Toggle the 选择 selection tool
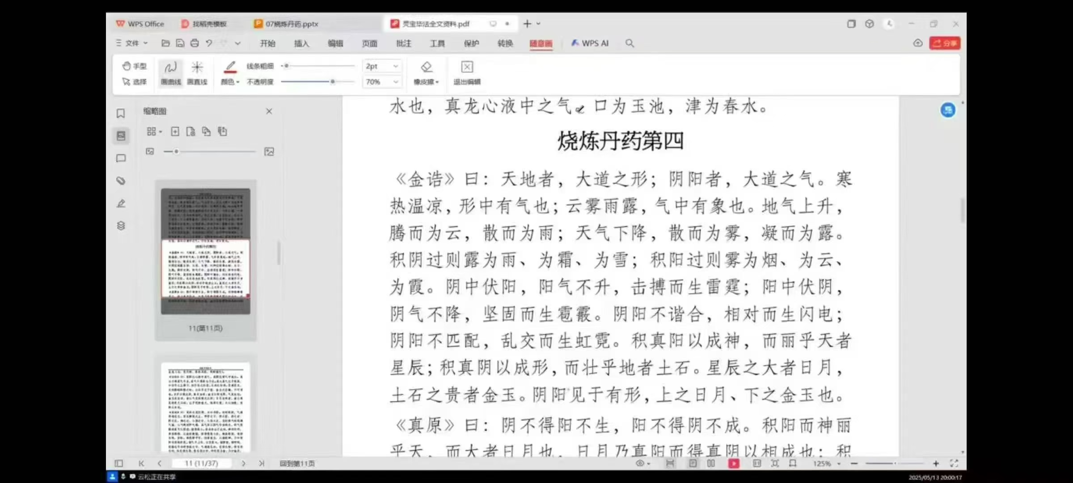The image size is (1073, 483). pyautogui.click(x=135, y=82)
